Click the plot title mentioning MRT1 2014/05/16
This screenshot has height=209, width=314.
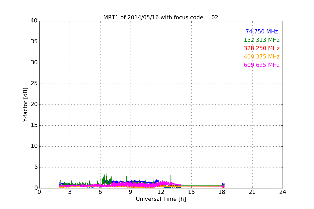161,18
